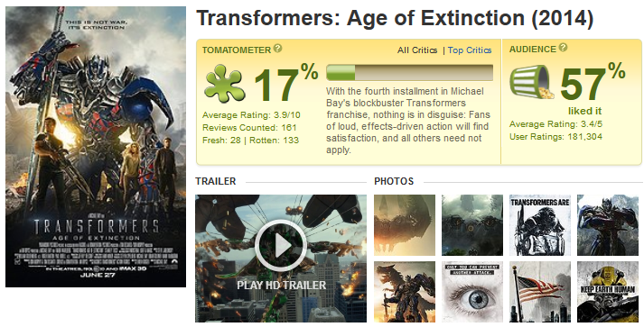644x327 pixels.
Task: Open the Transformers Age of Extinction poster
Action: click(96, 147)
